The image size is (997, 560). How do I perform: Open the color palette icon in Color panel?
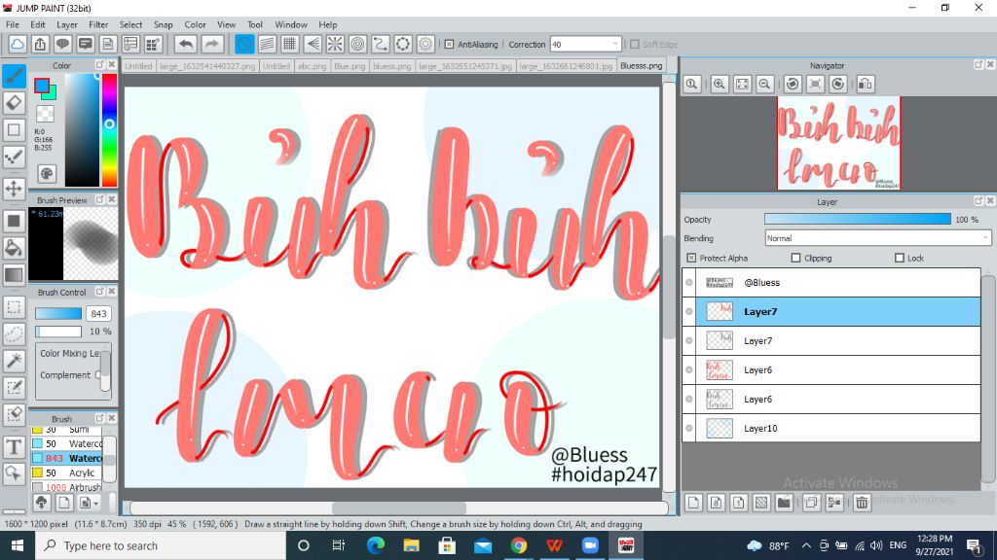coord(47,173)
